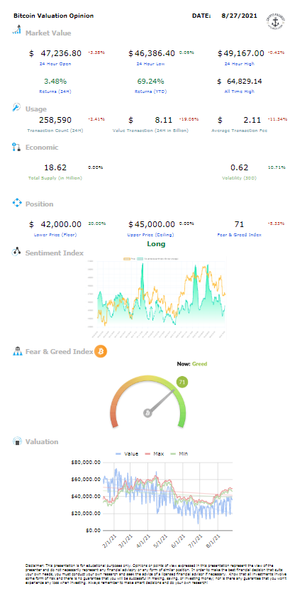The image size is (307, 596).
Task: Click the 24 Hour Open label
Action: (56, 63)
